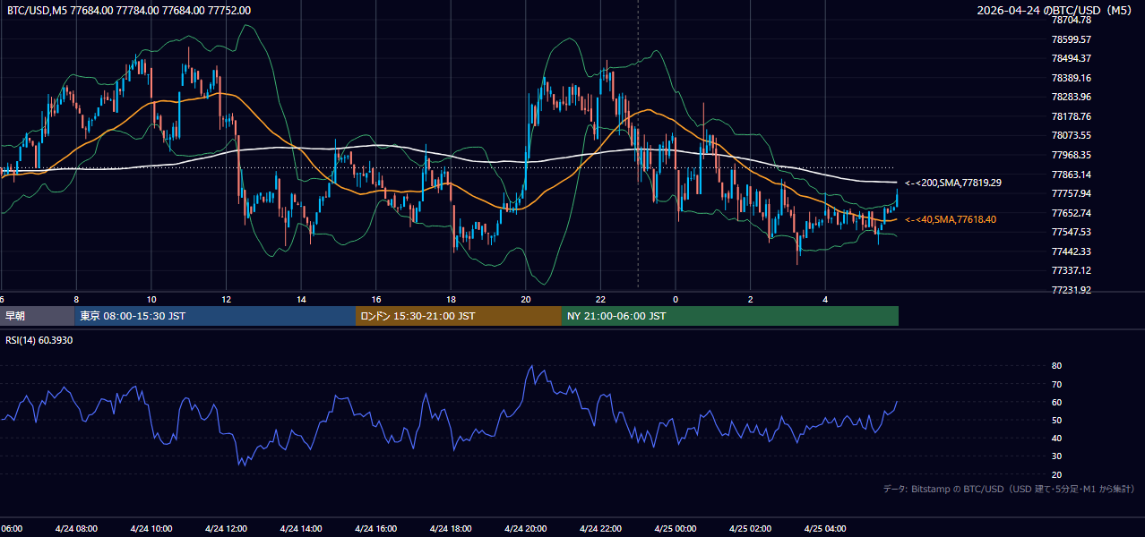Click the 77547.53 price axis value

1071,232
